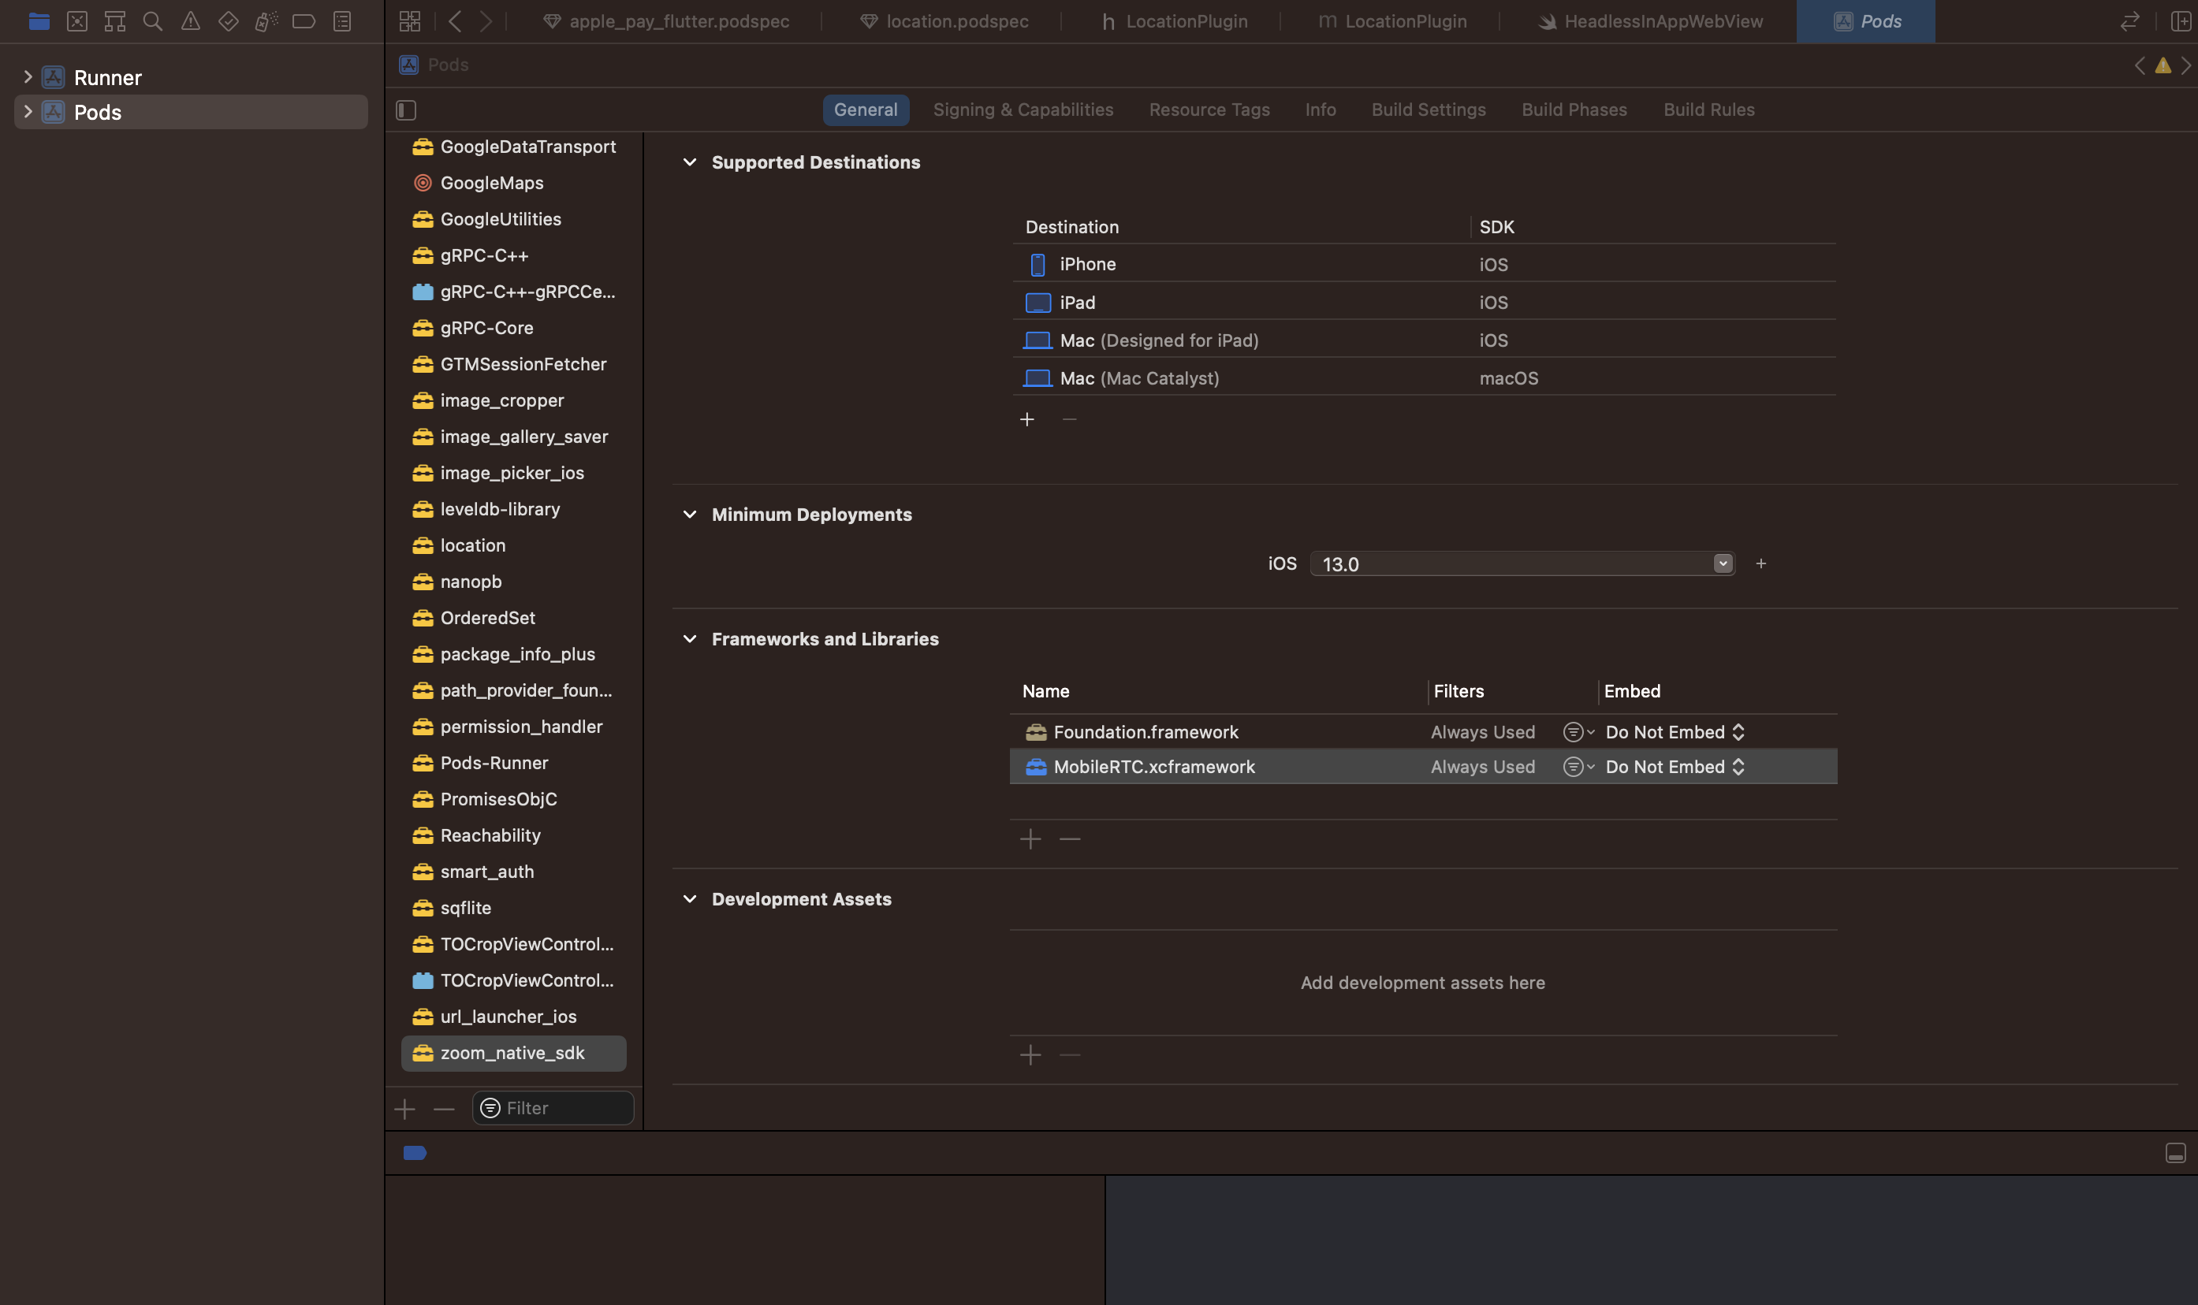Open the location.podspec editor tab
Image resolution: width=2198 pixels, height=1305 pixels.
(x=956, y=21)
